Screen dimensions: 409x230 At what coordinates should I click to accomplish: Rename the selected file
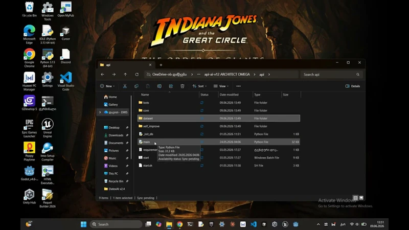(x=159, y=86)
